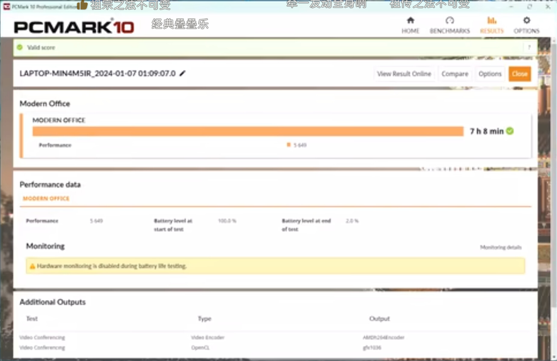The image size is (557, 361).
Task: Click the help question mark in the Valid score bar
Action: (x=529, y=47)
